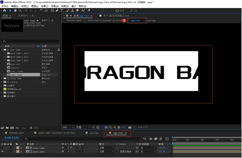Open the 效果(T) menu
The image size is (242, 158).
click(44, 6)
